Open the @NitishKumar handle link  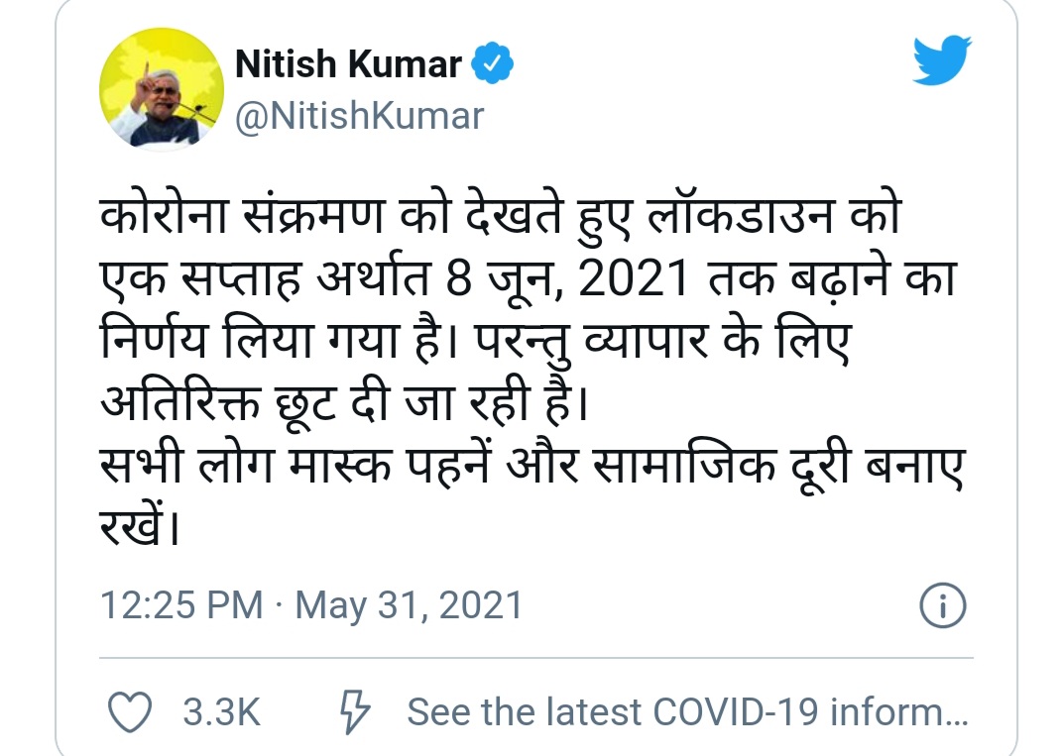(358, 117)
